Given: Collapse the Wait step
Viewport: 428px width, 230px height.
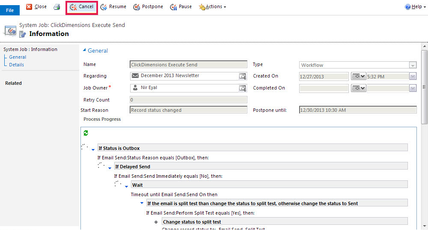Looking at the screenshot, I should (126, 187).
